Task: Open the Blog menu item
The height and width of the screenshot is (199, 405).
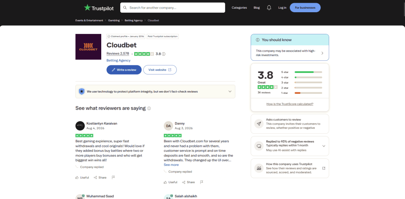Action: 257,8
